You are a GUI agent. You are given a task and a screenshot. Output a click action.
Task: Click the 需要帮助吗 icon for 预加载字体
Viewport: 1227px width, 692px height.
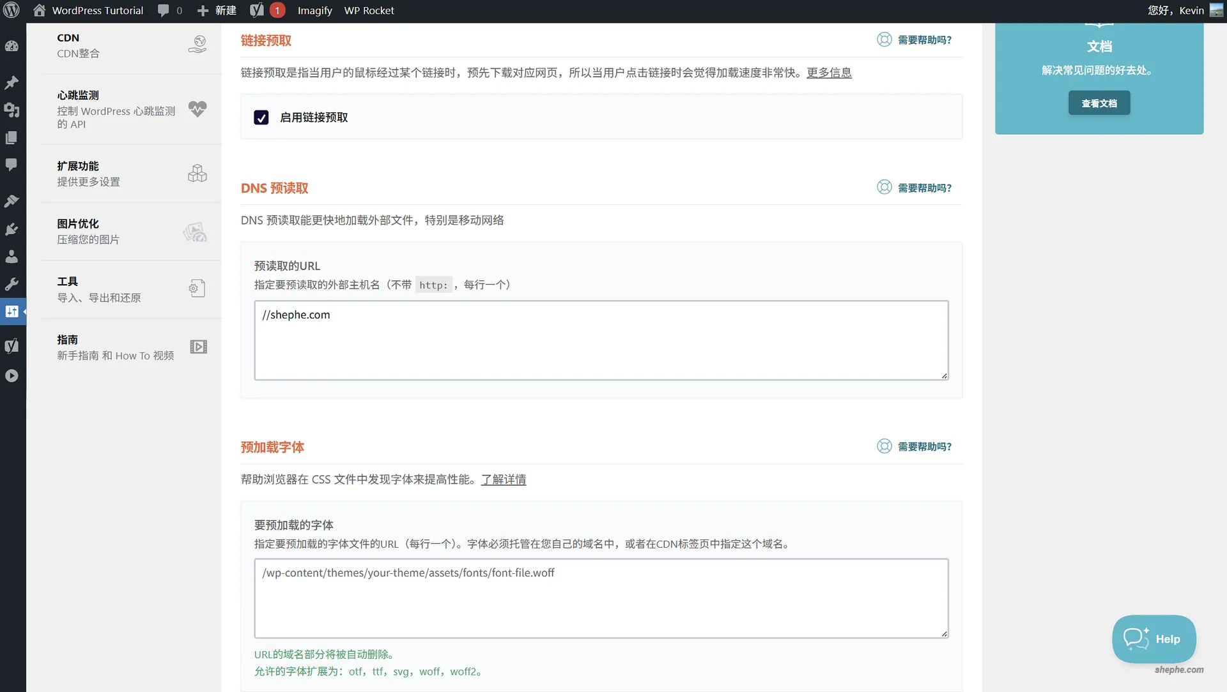click(x=884, y=446)
